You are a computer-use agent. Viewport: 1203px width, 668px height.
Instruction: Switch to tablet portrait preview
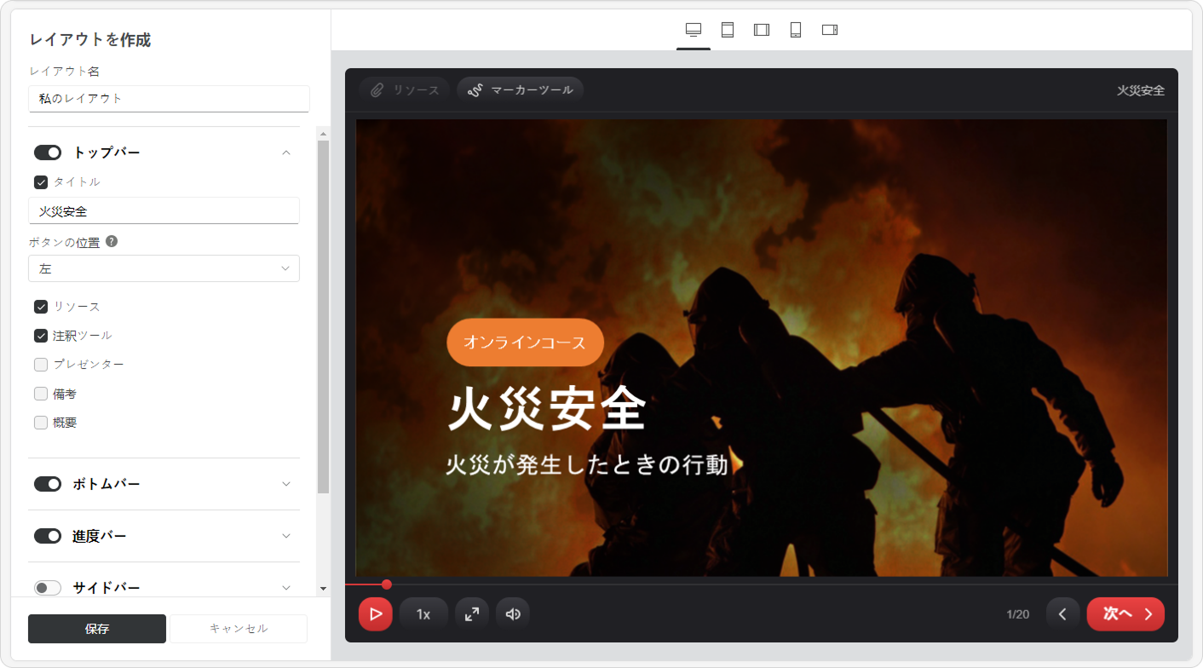728,30
